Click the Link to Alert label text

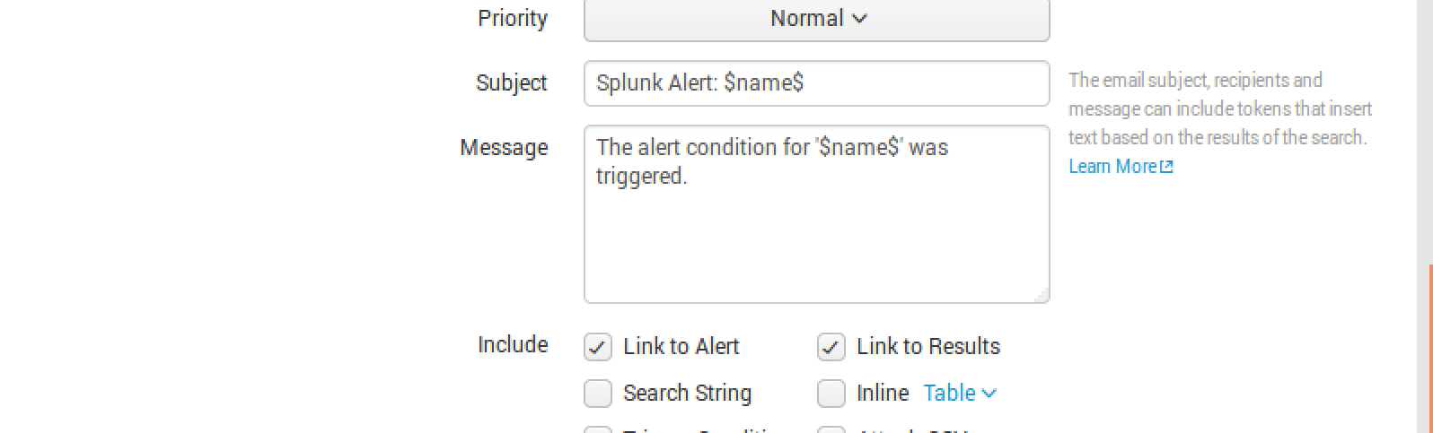(681, 346)
